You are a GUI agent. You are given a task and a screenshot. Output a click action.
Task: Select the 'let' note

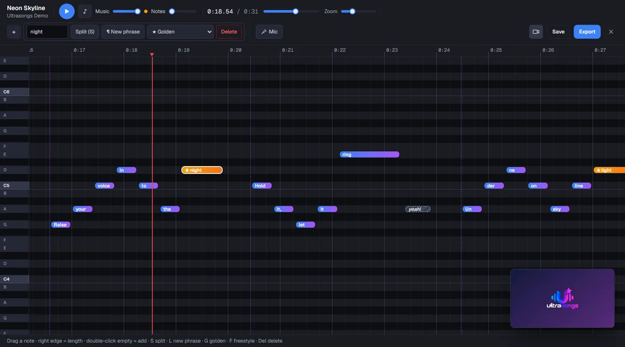[x=305, y=225]
